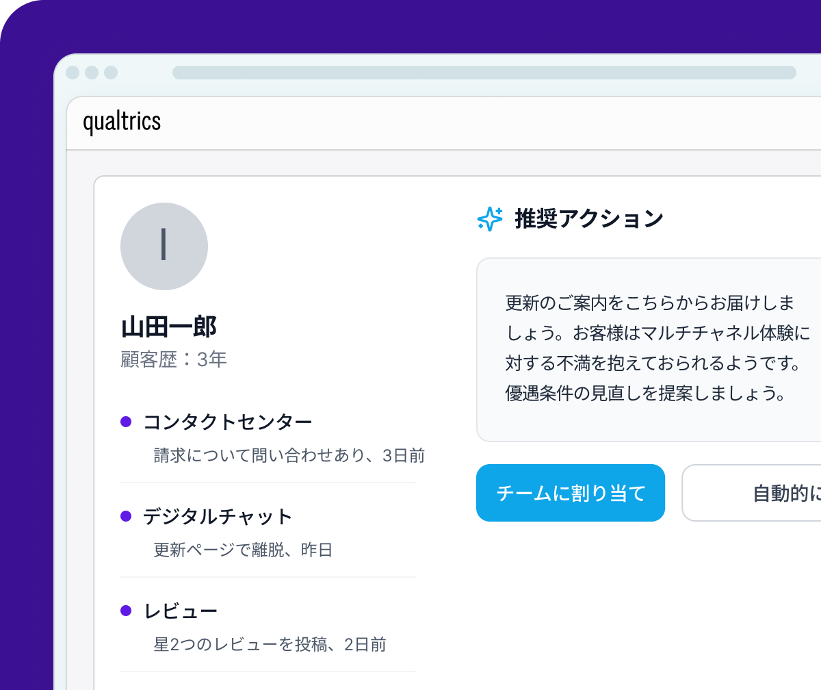
Task: Click the recommendation text box
Action: point(649,350)
